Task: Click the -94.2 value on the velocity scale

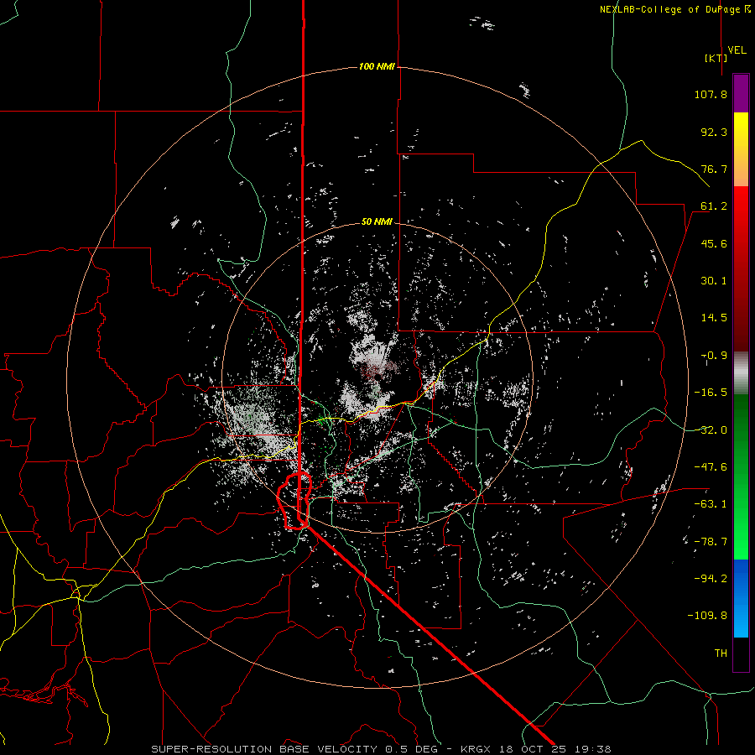Action: 711,579
